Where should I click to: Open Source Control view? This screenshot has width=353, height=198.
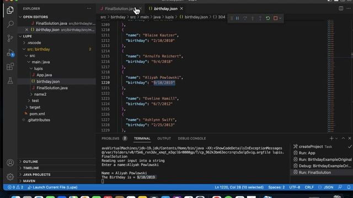click(10, 38)
